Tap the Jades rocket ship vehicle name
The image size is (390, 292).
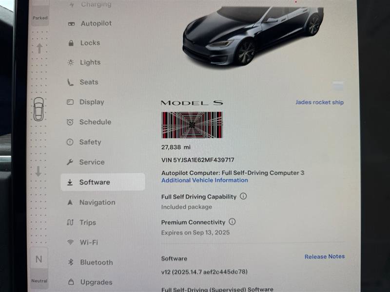pyautogui.click(x=319, y=102)
